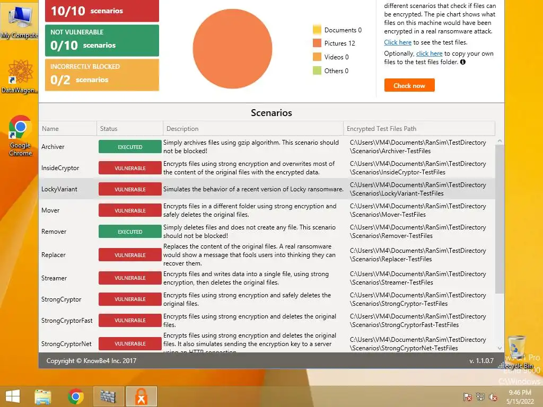The image size is (543, 407).
Task: Open the DataWagon desktop shortcut
Action: point(19,76)
